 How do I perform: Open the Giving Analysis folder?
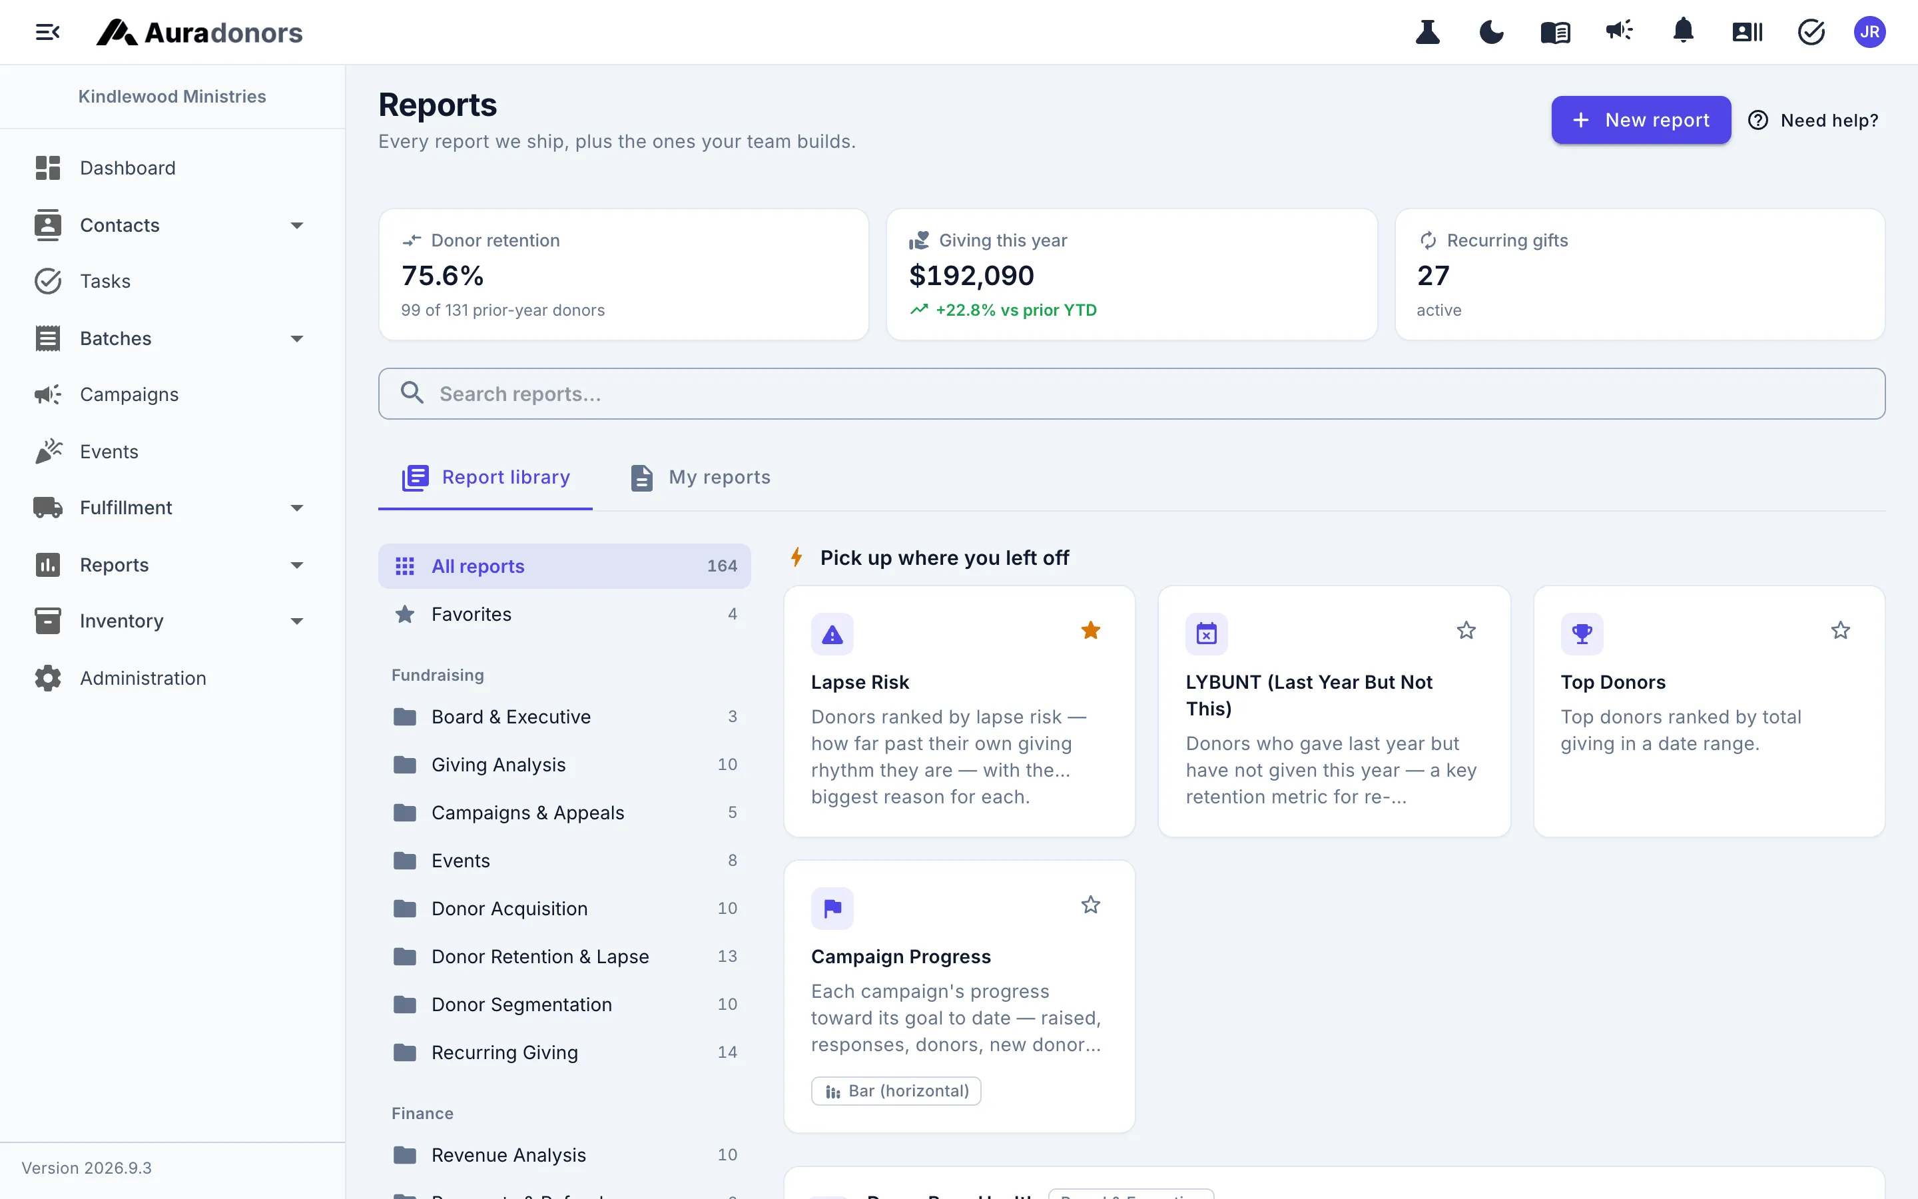tap(564, 765)
